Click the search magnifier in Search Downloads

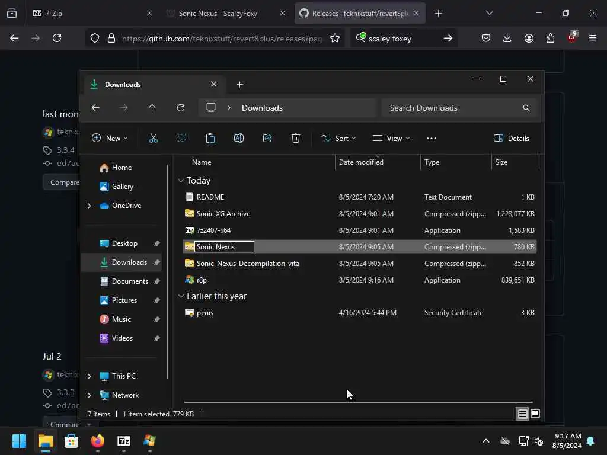526,108
